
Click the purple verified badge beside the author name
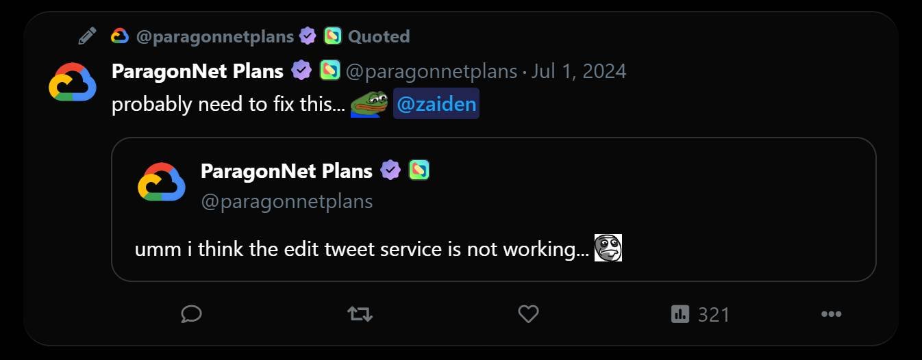[x=301, y=70]
